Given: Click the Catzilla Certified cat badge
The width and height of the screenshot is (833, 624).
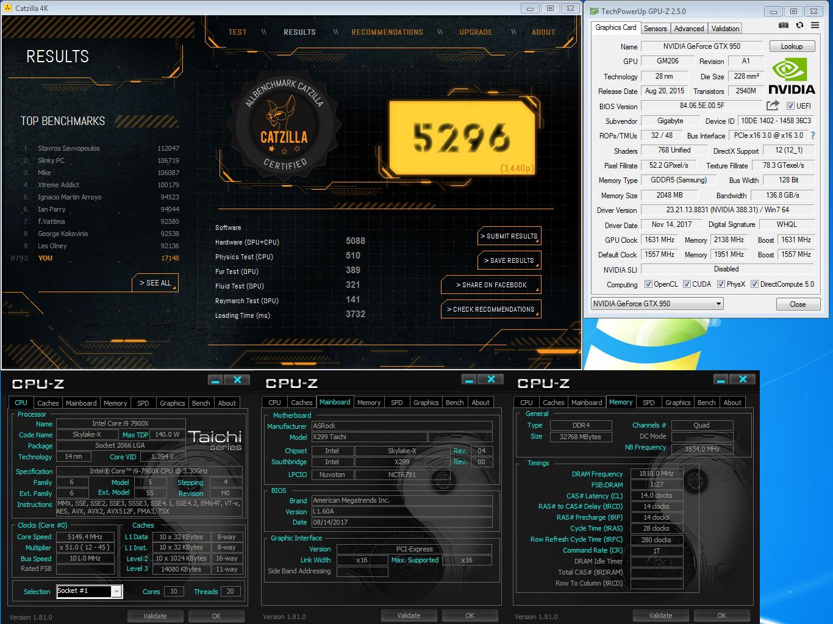Looking at the screenshot, I should 285,124.
